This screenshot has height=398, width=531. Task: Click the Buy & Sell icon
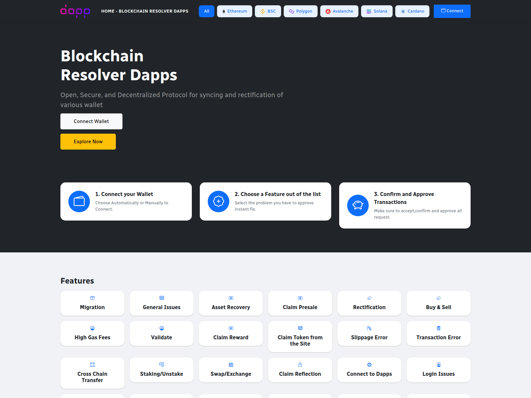point(439,298)
